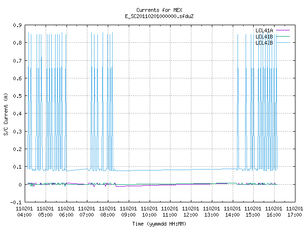This screenshot has width=304, height=228.
Task: Click the 110201 09:00 time tick label
Action: tap(128, 212)
